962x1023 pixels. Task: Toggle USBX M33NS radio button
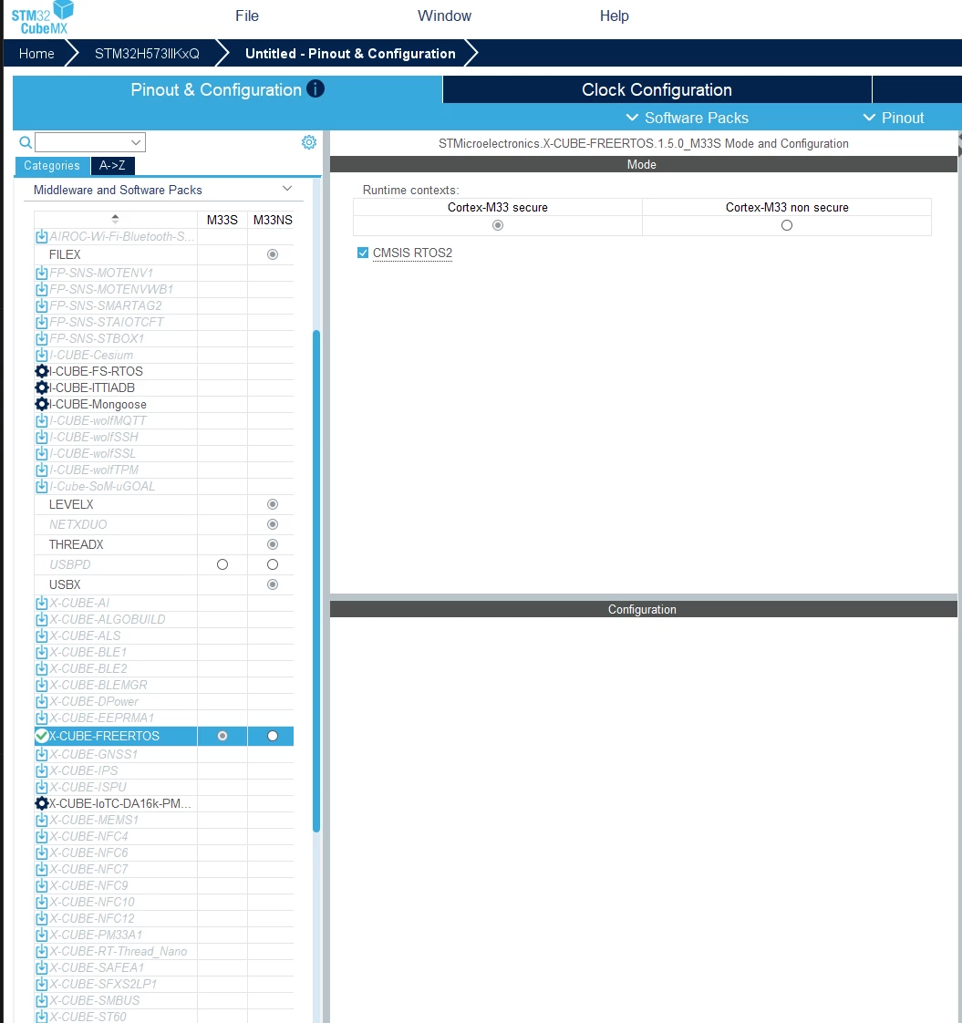273,584
